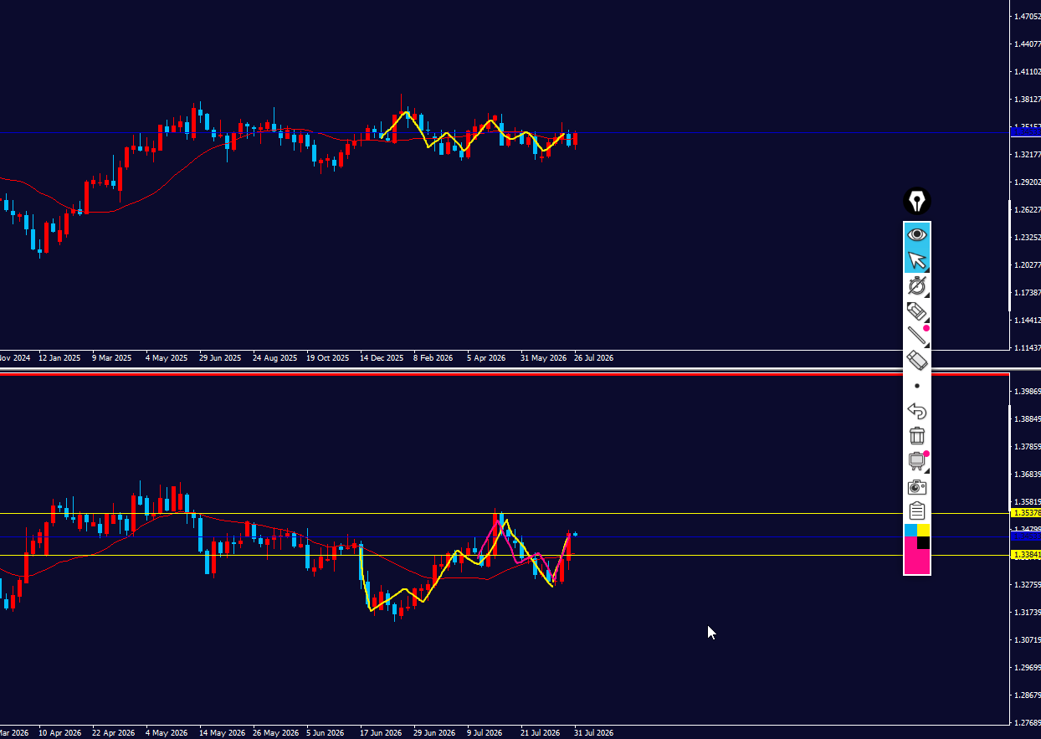Click the '26 Jul 2026' date label
The image size is (1041, 739).
click(x=593, y=358)
